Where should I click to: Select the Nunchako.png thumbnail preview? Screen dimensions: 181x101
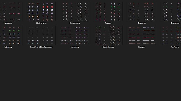[x=108, y=35]
